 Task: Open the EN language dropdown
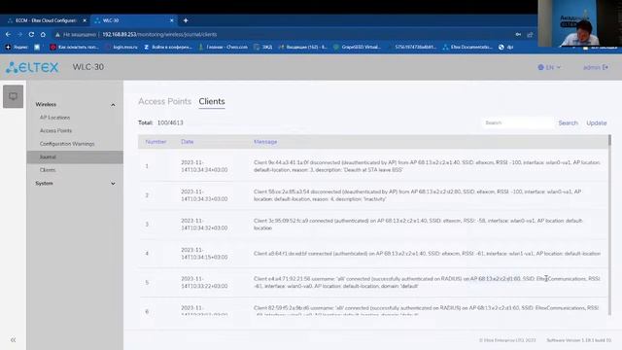(549, 67)
